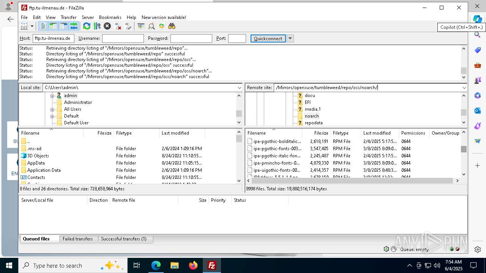The width and height of the screenshot is (486, 273).
Task: Select media.1 folder in remote tree
Action: pos(312,109)
